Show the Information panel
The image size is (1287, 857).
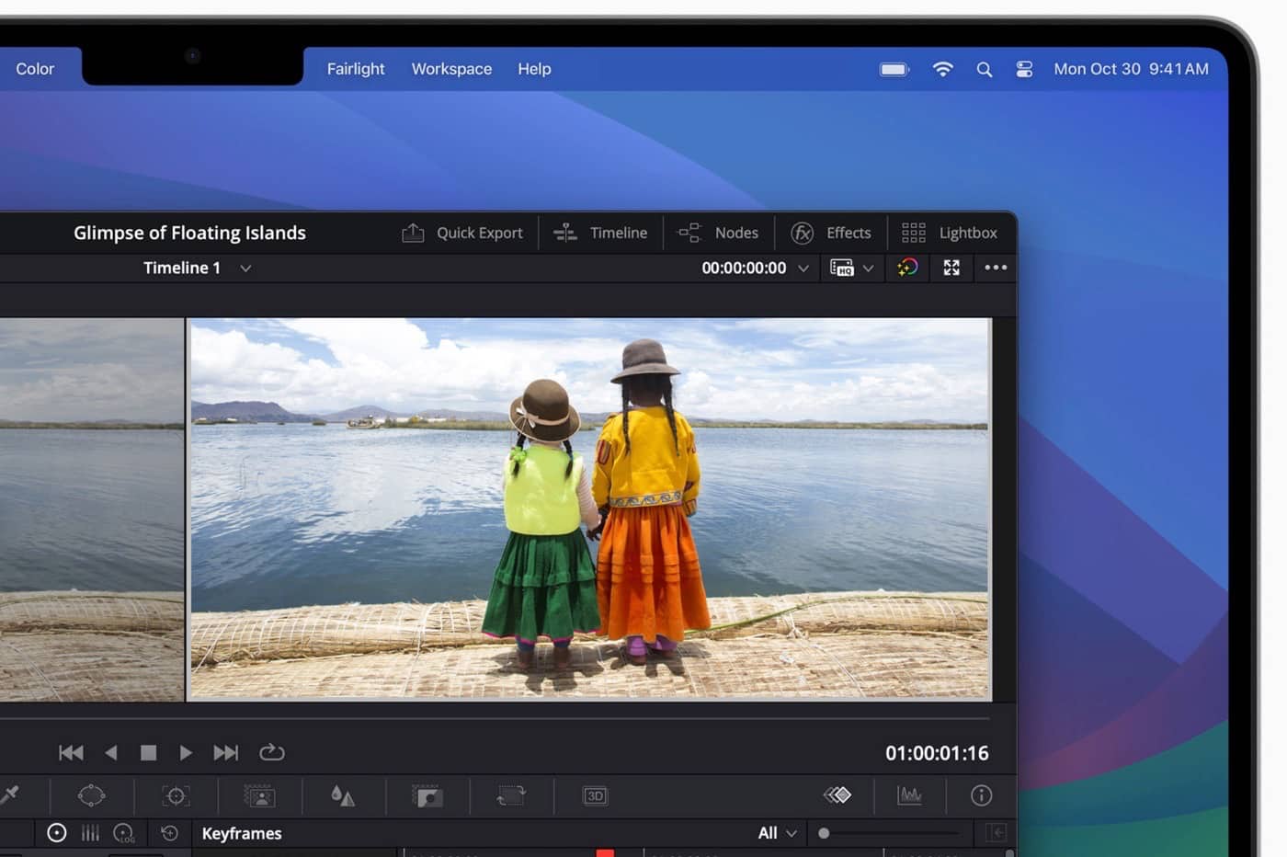pos(982,795)
